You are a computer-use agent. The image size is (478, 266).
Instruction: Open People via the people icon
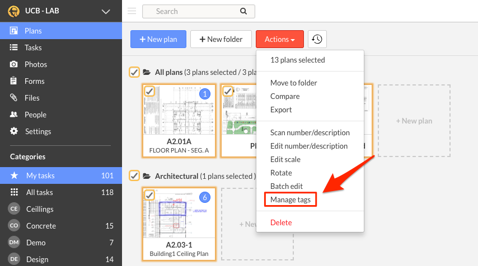[14, 115]
